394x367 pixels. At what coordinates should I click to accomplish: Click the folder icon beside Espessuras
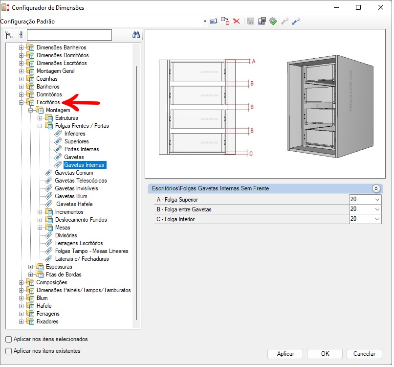coord(40,267)
